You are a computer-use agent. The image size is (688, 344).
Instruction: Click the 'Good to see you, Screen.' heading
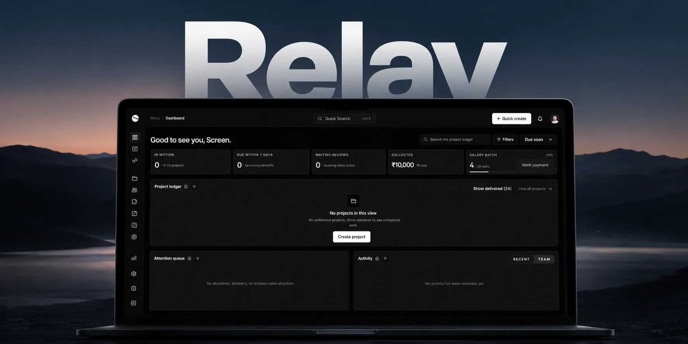click(191, 140)
